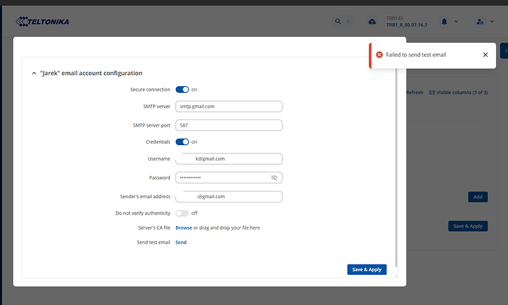Focus the SMTP server input field
This screenshot has width=508, height=305.
coord(229,106)
